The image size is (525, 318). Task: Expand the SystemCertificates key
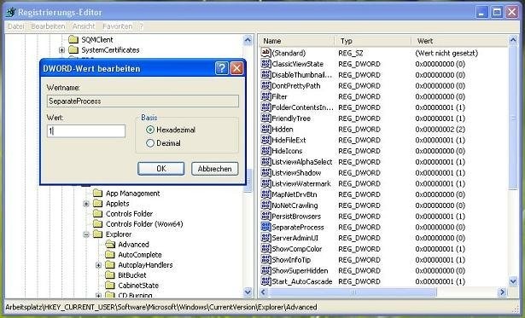point(61,50)
